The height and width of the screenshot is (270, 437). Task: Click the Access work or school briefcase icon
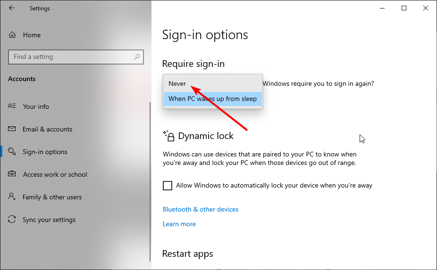(x=12, y=174)
